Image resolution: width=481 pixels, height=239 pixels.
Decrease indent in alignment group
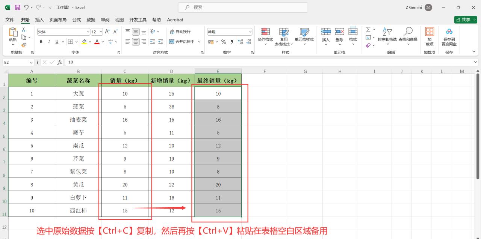(x=153, y=42)
